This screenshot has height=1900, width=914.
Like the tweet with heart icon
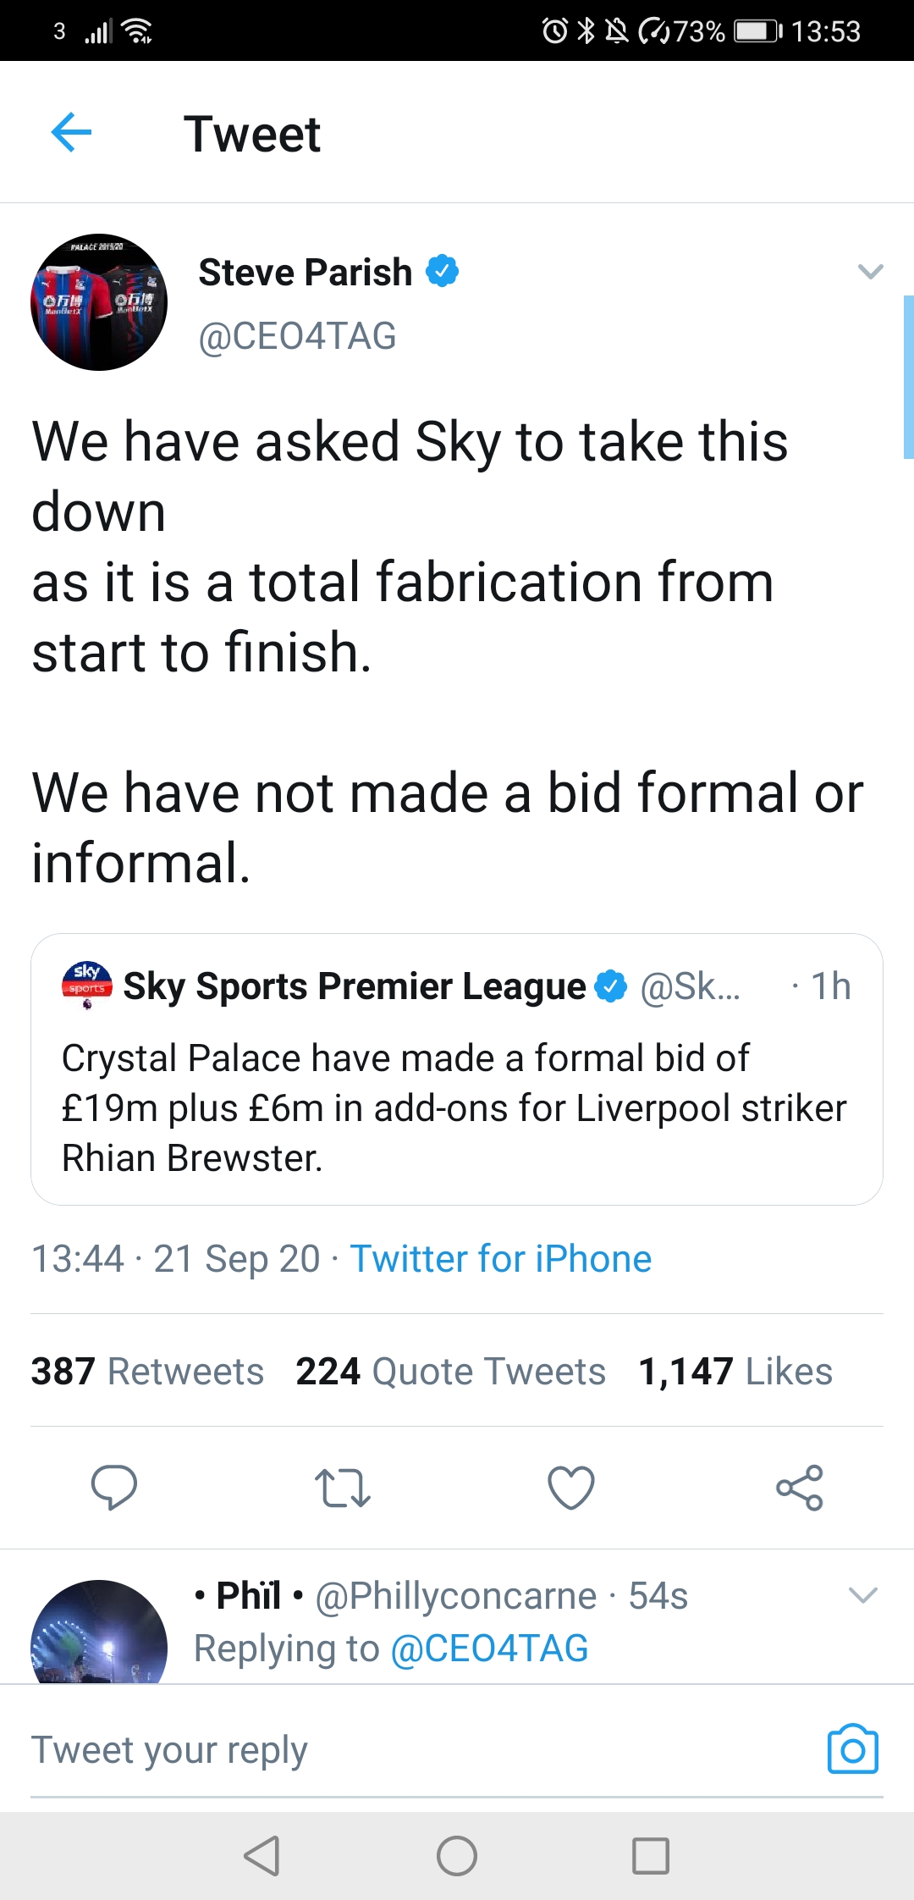[571, 1488]
